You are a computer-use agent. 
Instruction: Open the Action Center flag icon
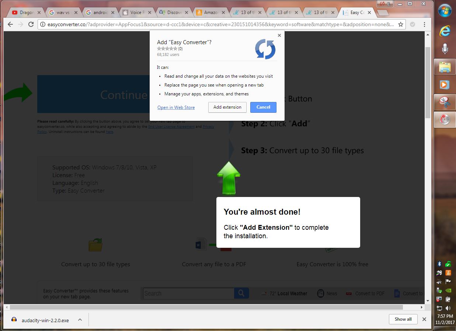click(448, 282)
